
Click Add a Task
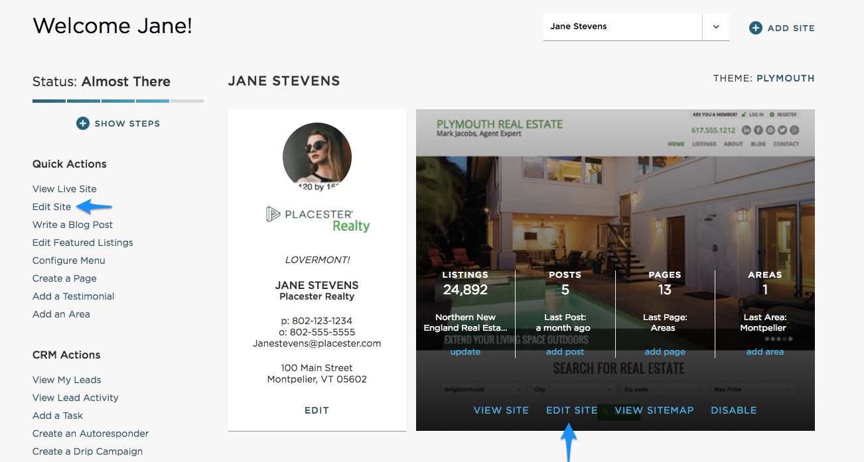click(58, 416)
